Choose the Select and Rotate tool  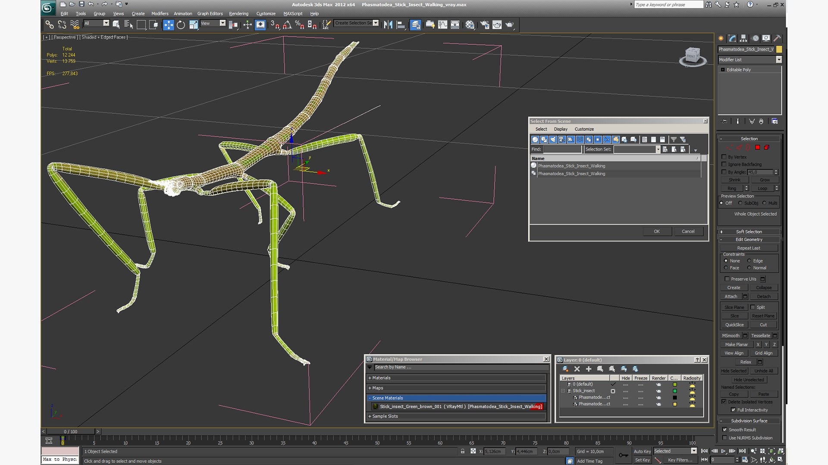click(x=181, y=25)
